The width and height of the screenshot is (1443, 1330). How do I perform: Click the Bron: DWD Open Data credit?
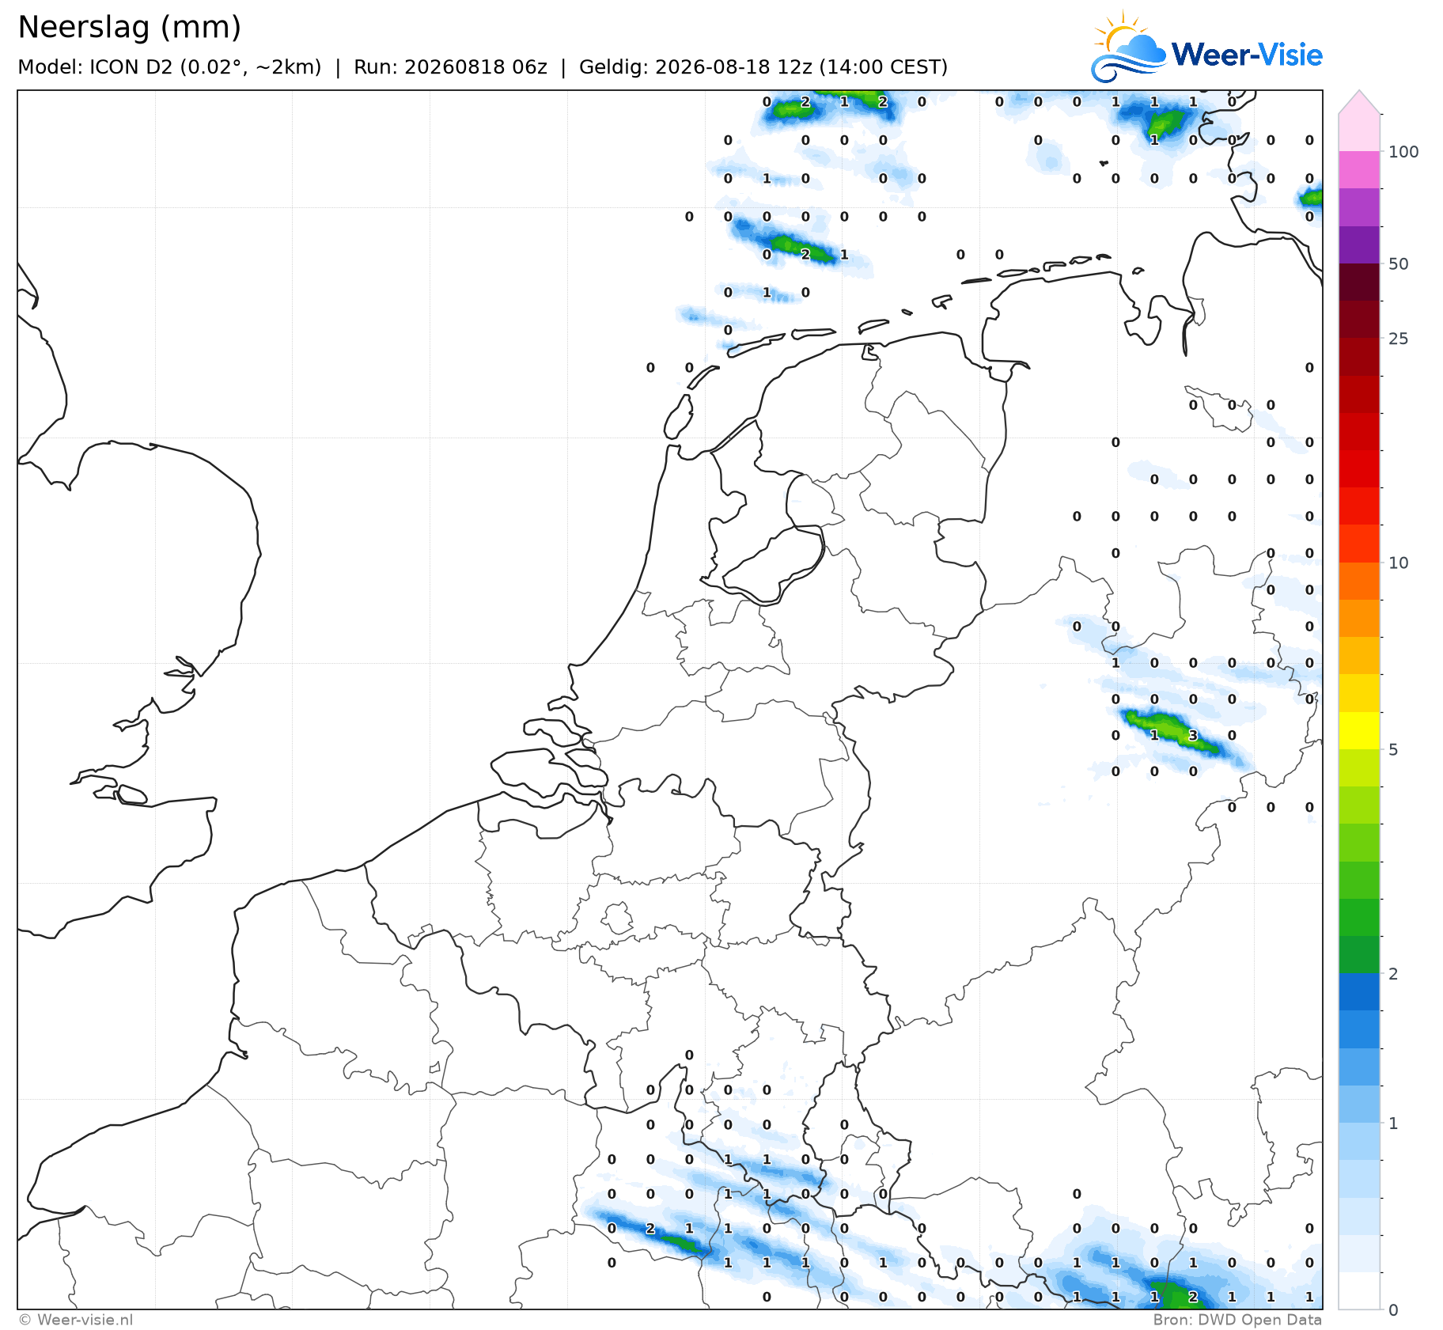tap(1237, 1320)
